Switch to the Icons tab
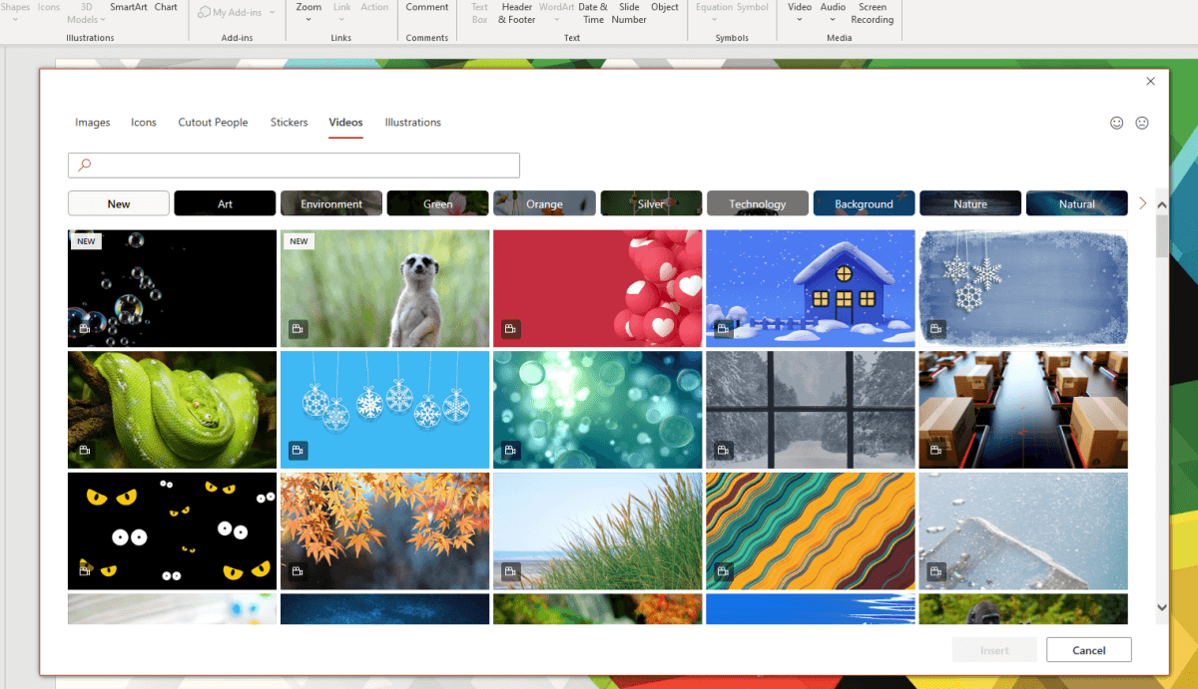Viewport: 1198px width, 689px height. coord(143,122)
